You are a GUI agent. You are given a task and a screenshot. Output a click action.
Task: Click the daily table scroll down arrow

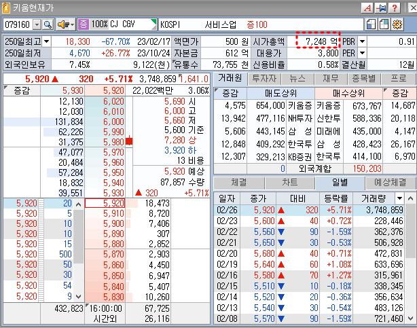(x=410, y=318)
